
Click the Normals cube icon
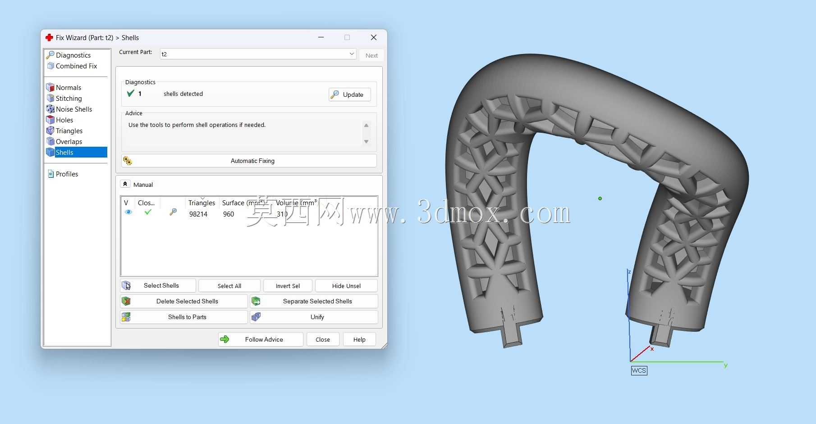[x=50, y=87]
